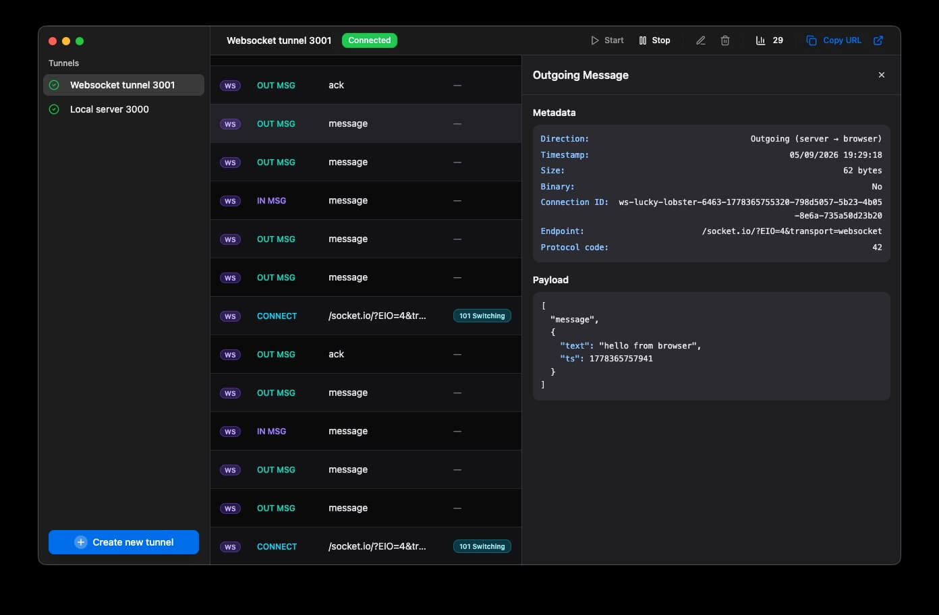Click green check icon beside Local server 3000

[x=54, y=109]
